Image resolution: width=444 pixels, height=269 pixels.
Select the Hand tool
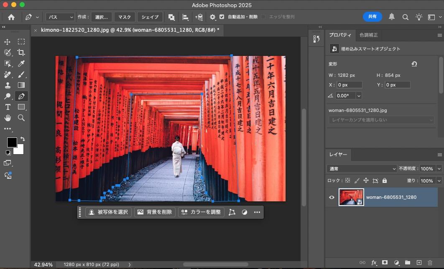point(8,118)
